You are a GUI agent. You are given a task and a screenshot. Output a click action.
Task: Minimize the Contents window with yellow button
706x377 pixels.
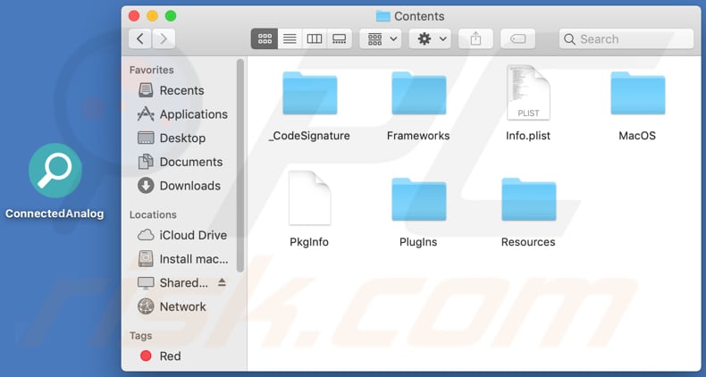152,16
